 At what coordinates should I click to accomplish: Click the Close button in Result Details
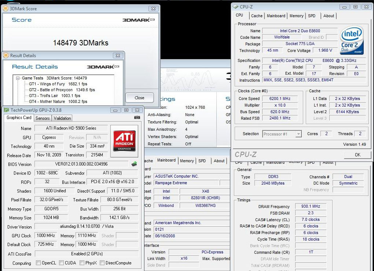point(139,98)
